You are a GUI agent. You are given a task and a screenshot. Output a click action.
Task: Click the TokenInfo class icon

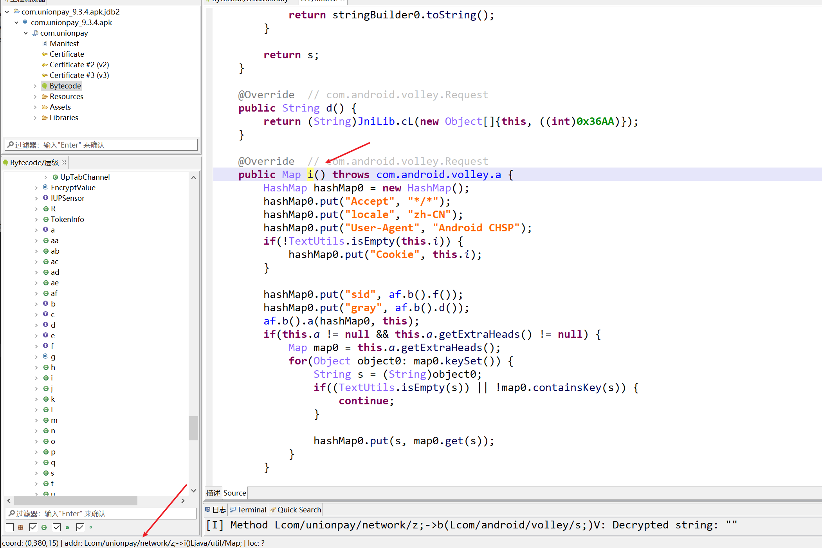[x=46, y=219]
